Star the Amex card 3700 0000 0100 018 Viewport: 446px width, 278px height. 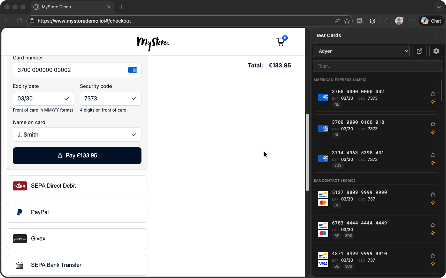coord(433,124)
